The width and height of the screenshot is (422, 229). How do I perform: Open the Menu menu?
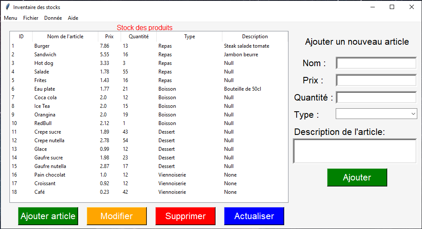(10, 18)
